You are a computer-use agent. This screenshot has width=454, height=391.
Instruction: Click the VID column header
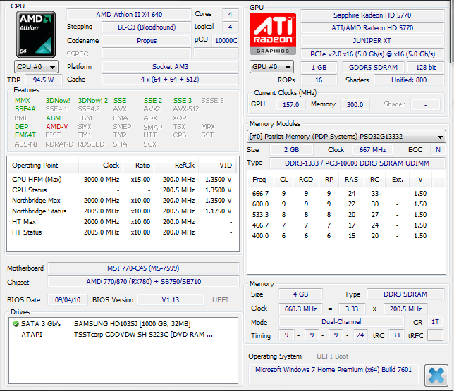click(217, 166)
